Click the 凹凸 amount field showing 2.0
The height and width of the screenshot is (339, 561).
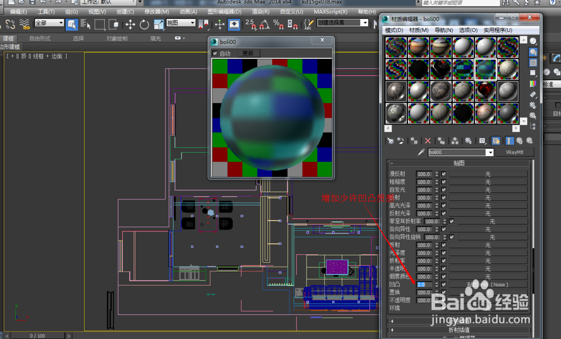(425, 285)
